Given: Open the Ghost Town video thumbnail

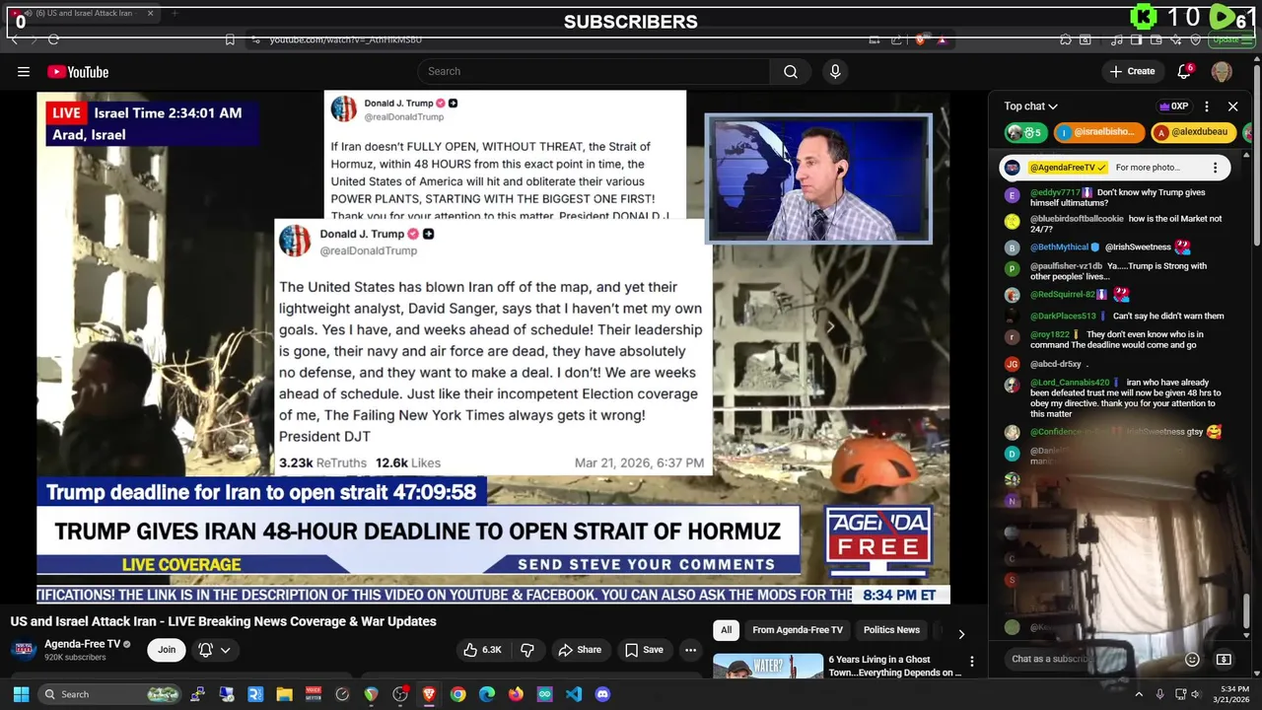Looking at the screenshot, I should 768,666.
